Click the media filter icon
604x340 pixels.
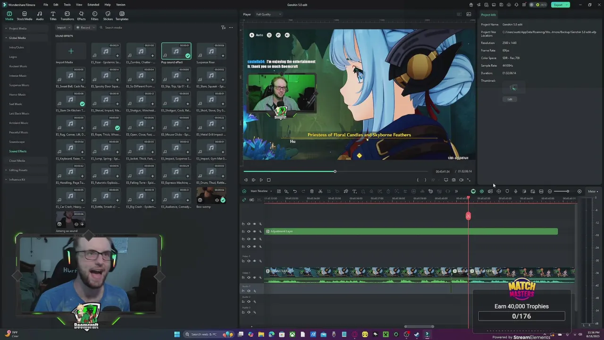[x=223, y=27]
